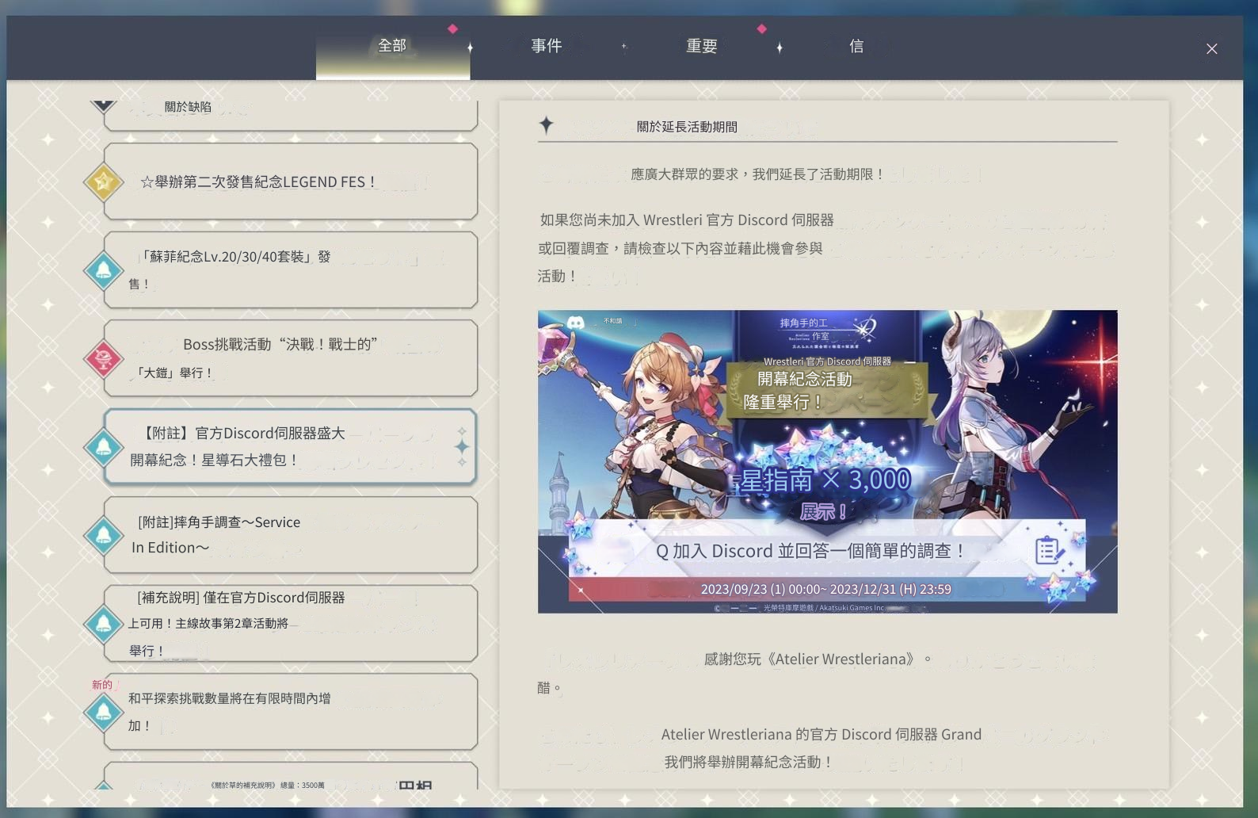Click the bell icon beside 補充說明 notice
1258x818 pixels.
103,624
